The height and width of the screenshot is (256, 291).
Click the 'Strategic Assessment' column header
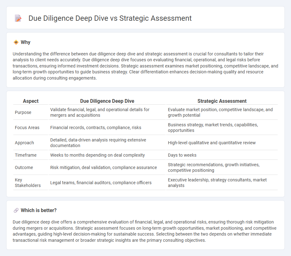(x=222, y=101)
